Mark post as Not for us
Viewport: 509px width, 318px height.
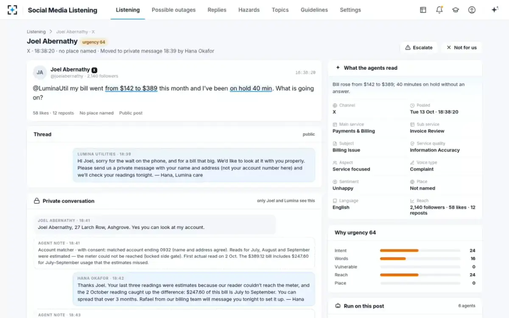(x=461, y=47)
